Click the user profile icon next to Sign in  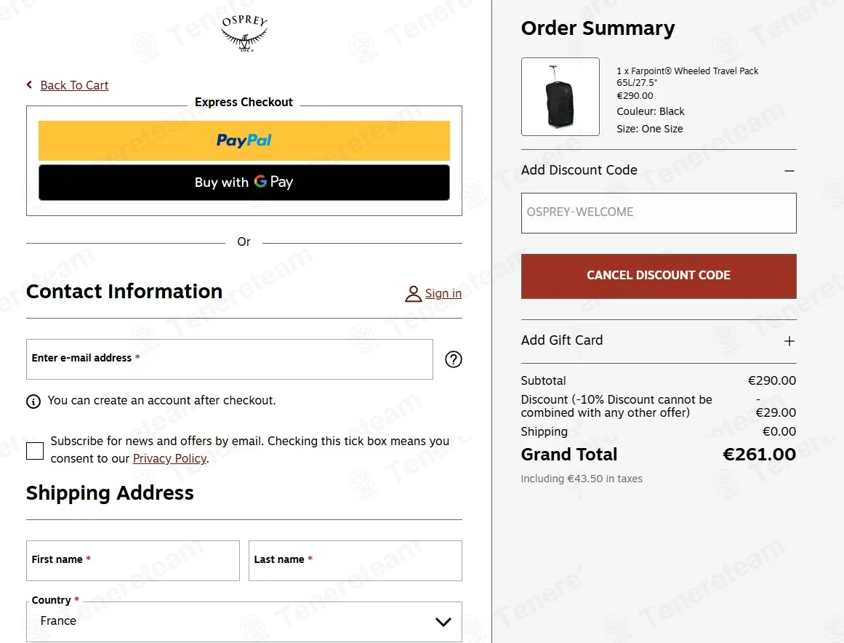[413, 294]
